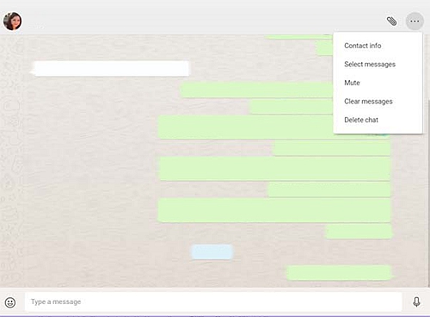The height and width of the screenshot is (317, 430).
Task: Choose Contact info from menu
Action: pyautogui.click(x=363, y=46)
